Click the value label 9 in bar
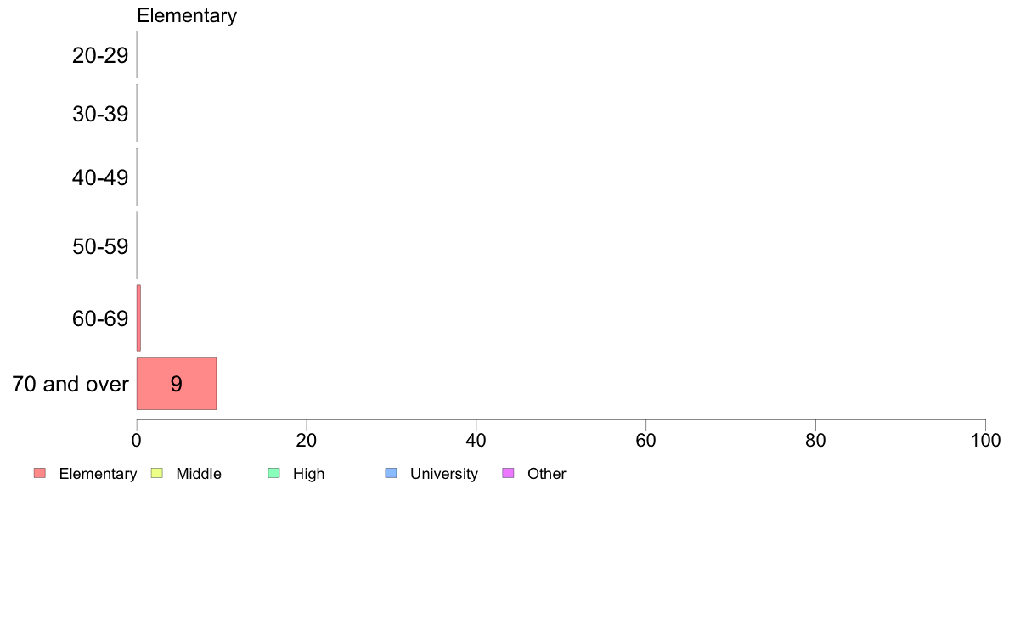1009x625 pixels. tap(177, 384)
